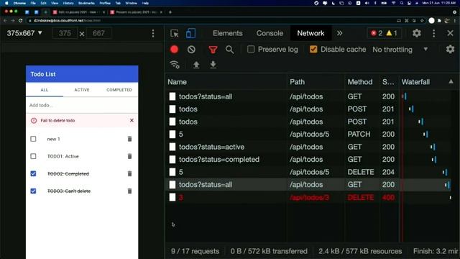Image resolution: width=460 pixels, height=259 pixels.
Task: Select the Network tab
Action: pos(310,33)
